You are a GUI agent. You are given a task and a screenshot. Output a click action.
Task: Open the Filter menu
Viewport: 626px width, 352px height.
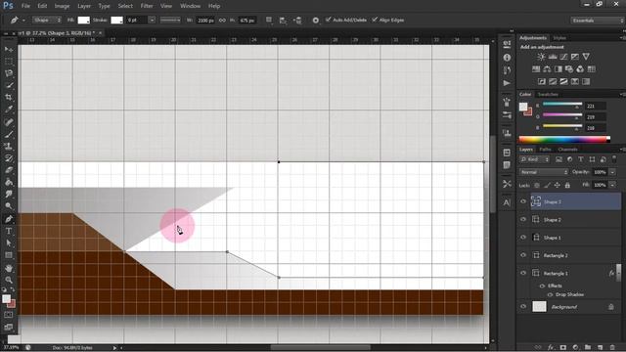[147, 6]
